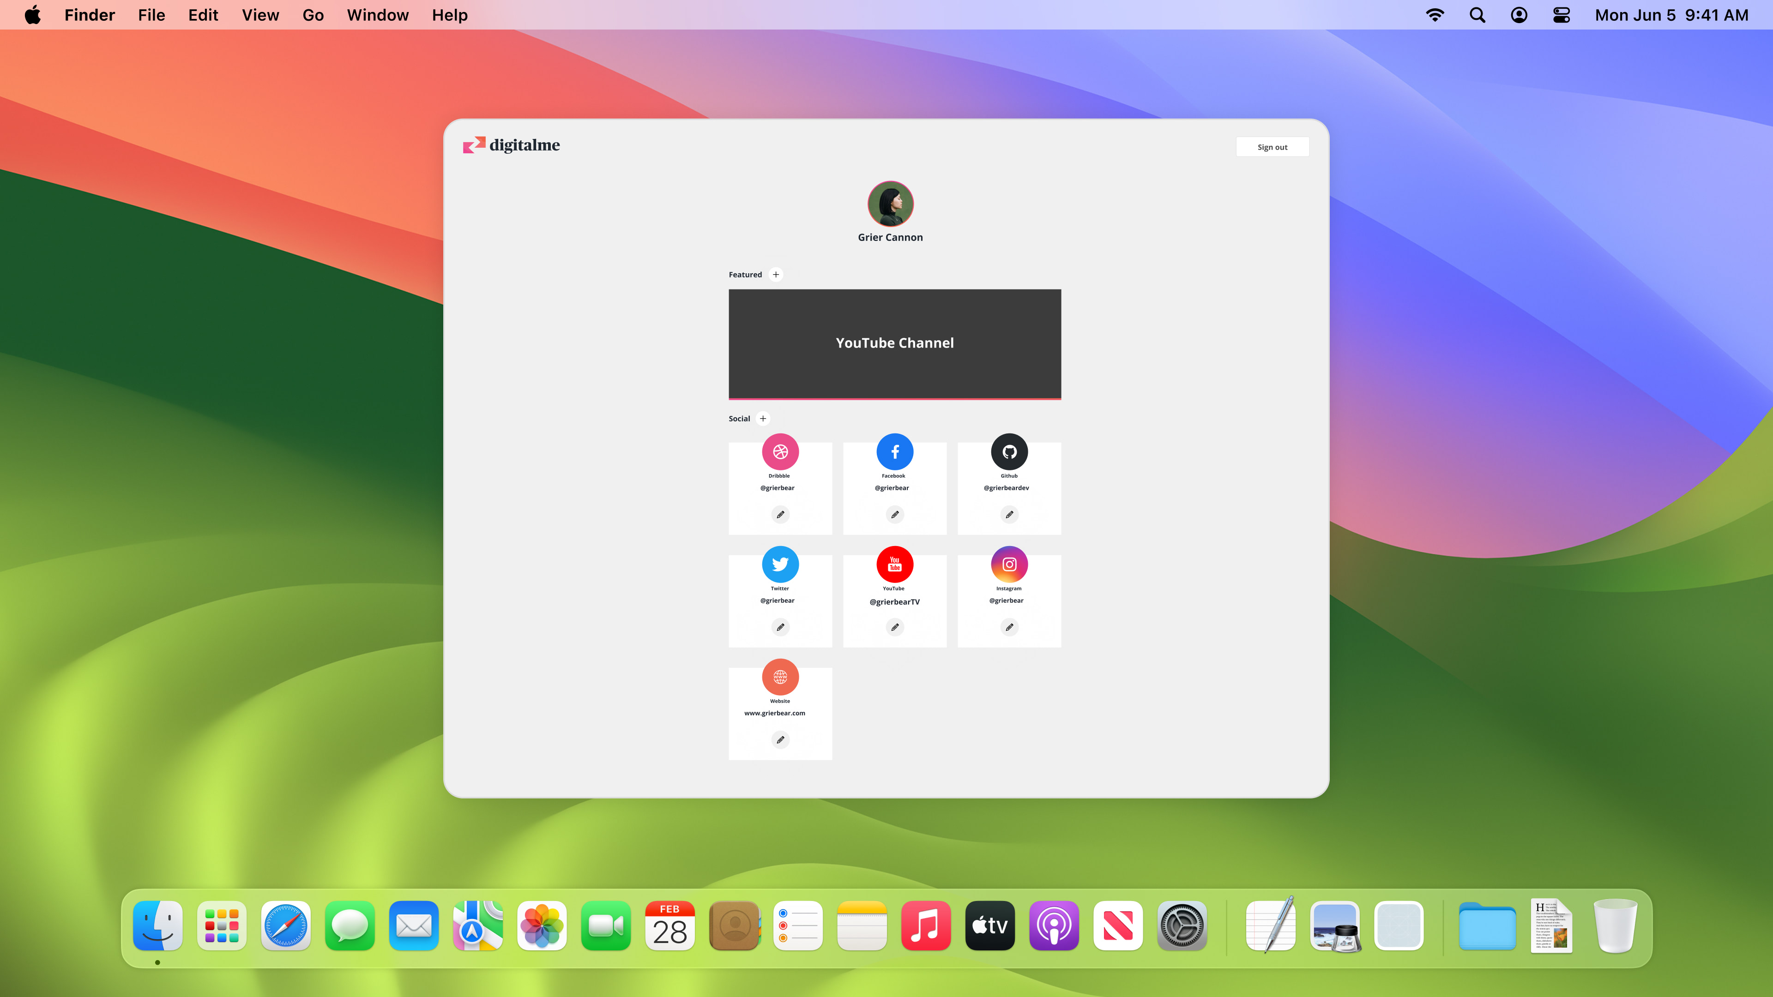Open the Wi-Fi status menu
The height and width of the screenshot is (997, 1773).
[x=1435, y=15]
